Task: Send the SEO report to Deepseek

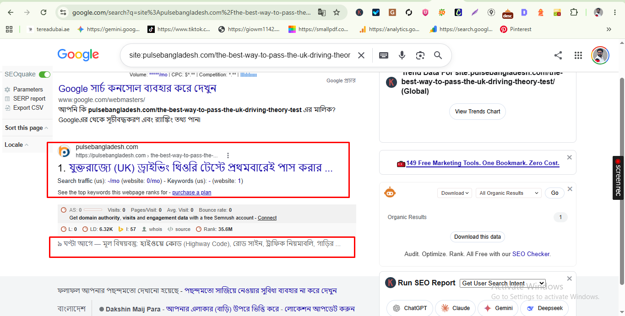Action: point(544,308)
